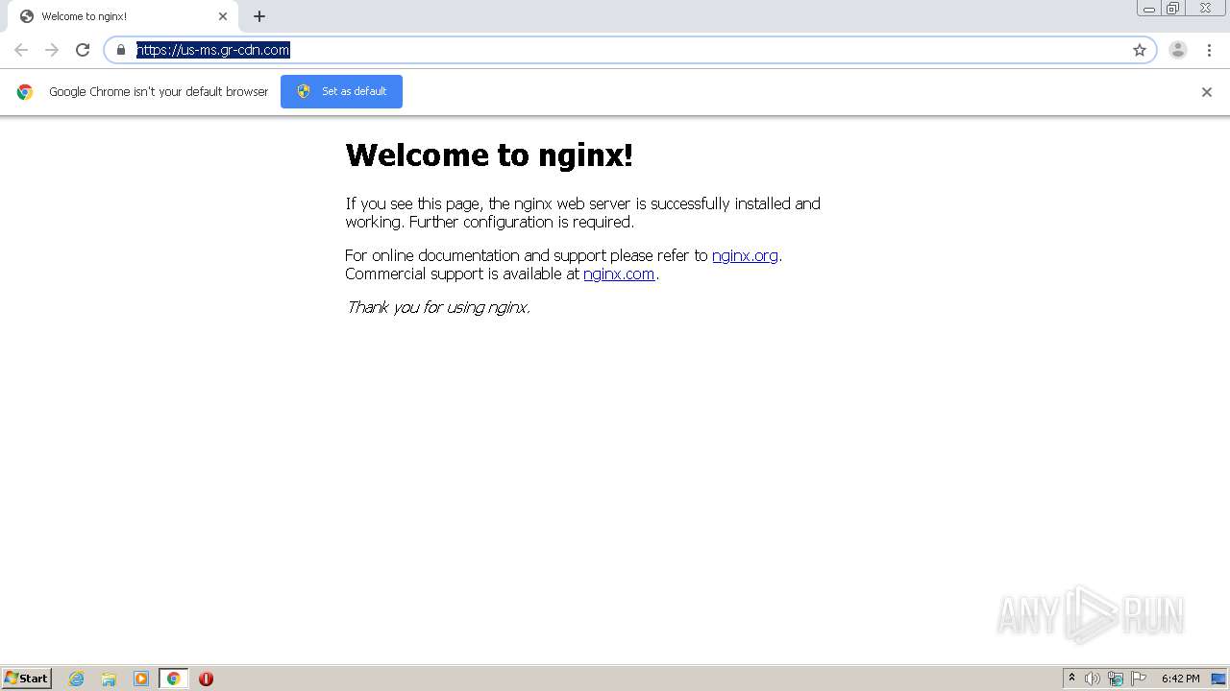Screen dimensions: 1230x691
Task: Switch to Chrome taskbar button
Action: (173, 679)
